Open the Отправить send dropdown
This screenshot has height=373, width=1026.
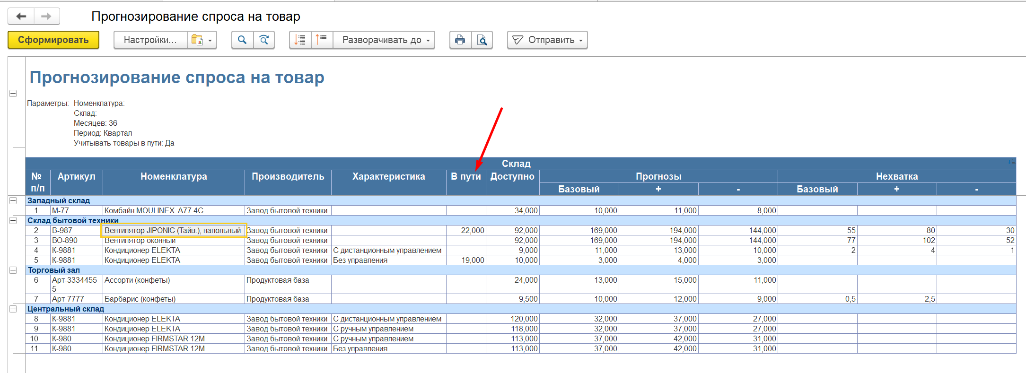(547, 40)
